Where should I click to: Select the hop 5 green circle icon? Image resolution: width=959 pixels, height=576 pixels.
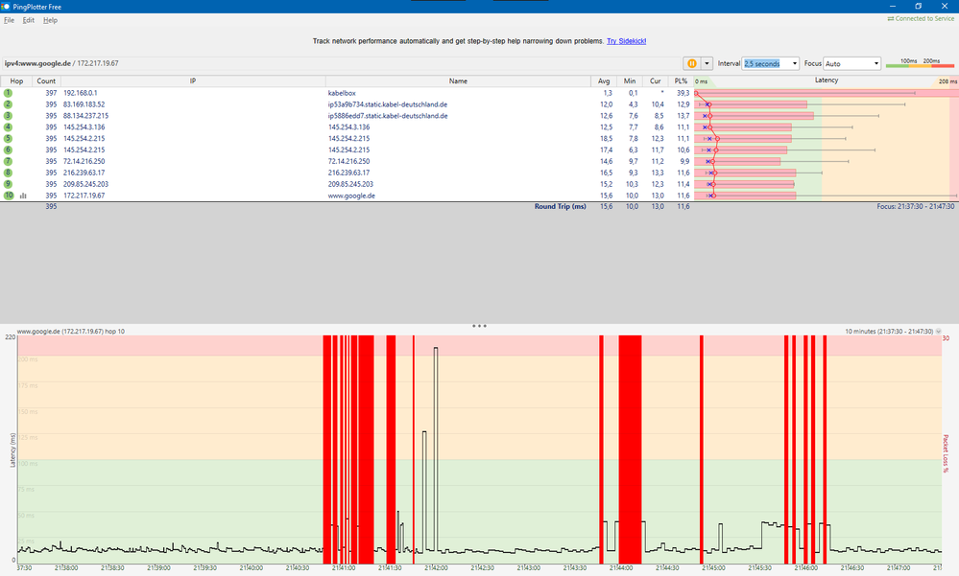[x=8, y=138]
